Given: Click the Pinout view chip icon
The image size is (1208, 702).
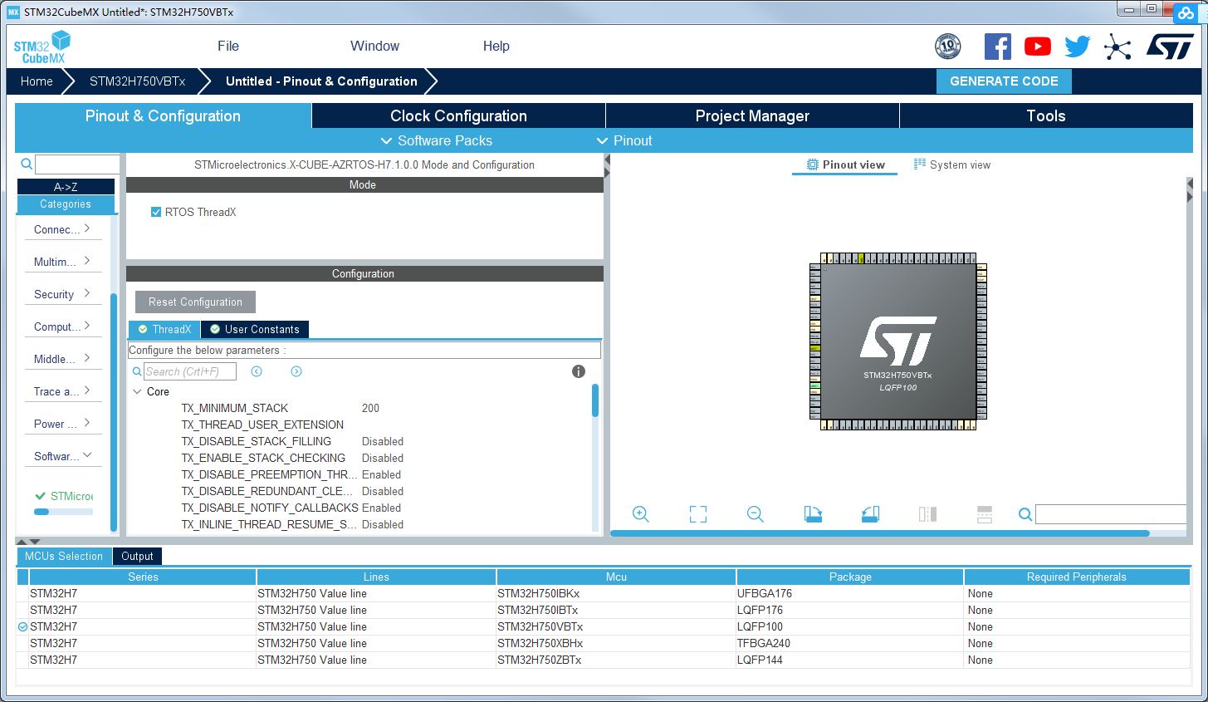Looking at the screenshot, I should click(x=813, y=164).
